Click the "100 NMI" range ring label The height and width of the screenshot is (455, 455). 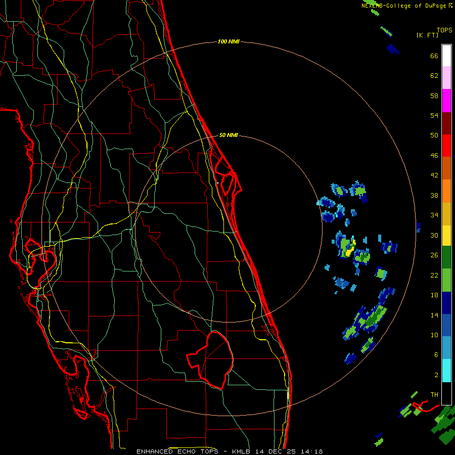229,41
